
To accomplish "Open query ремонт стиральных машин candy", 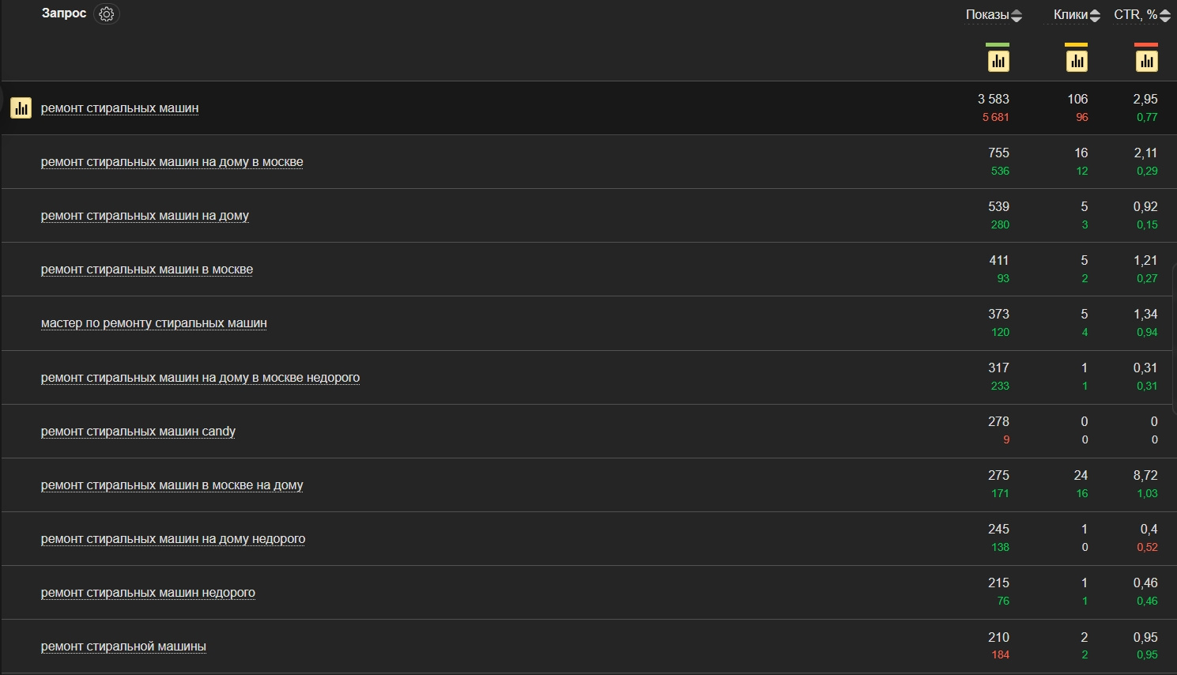I will pyautogui.click(x=138, y=432).
